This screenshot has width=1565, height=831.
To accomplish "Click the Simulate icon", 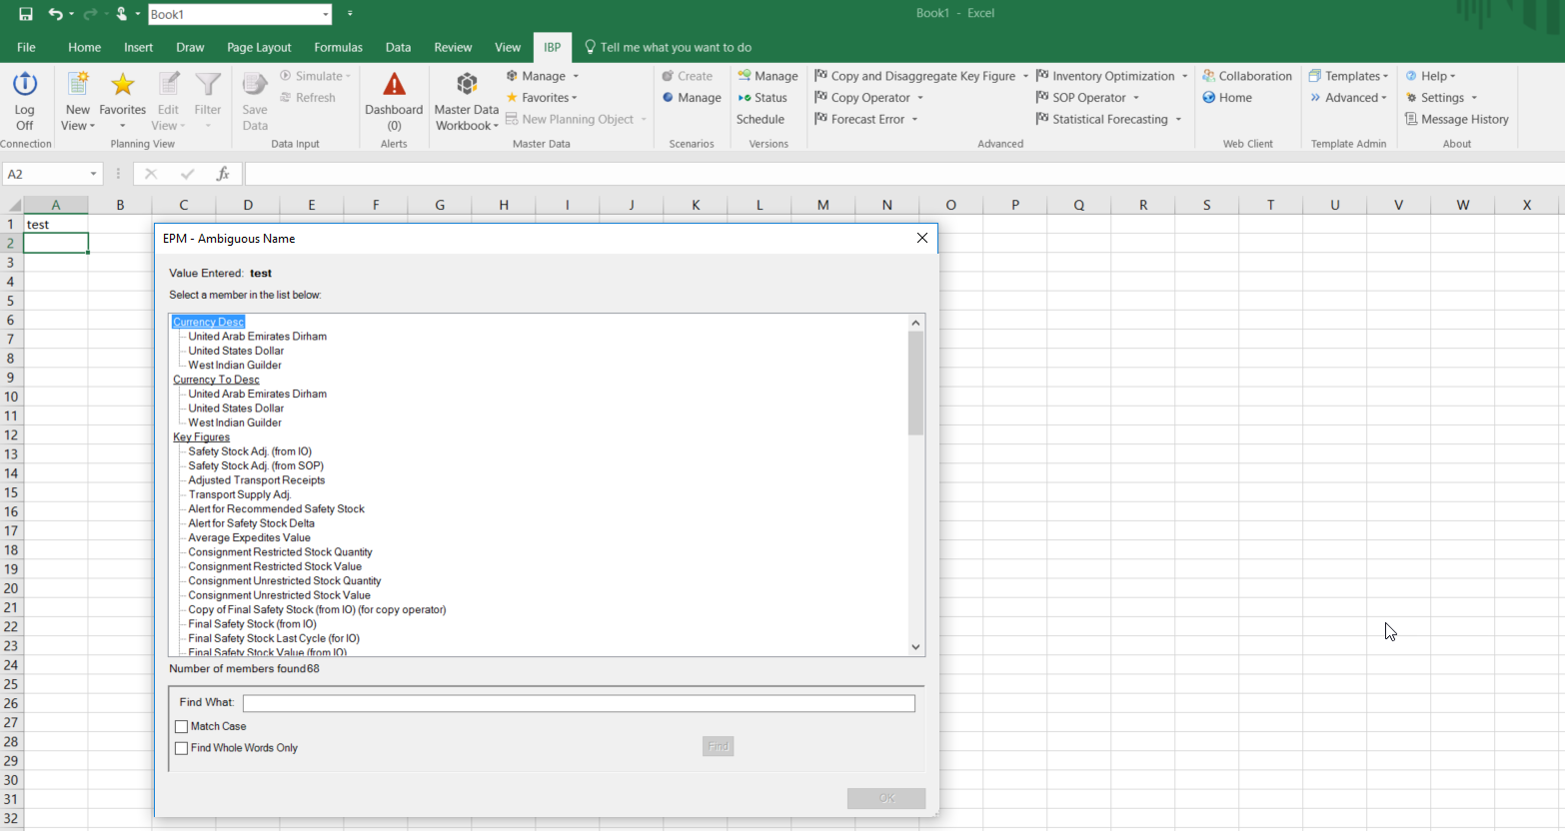I will (286, 76).
